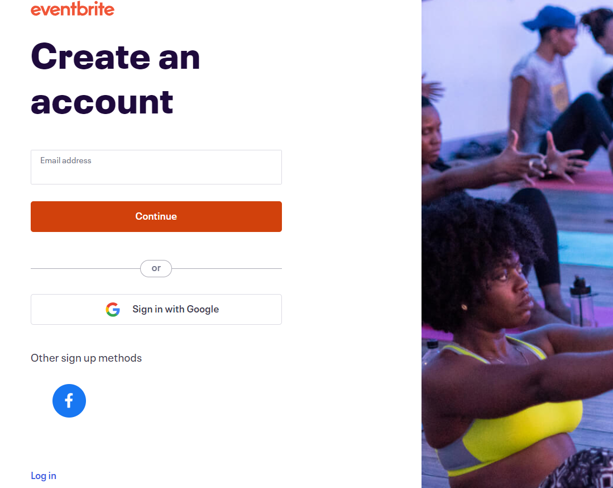The height and width of the screenshot is (488, 613).
Task: Click the word 'account' in heading
Action: [102, 102]
